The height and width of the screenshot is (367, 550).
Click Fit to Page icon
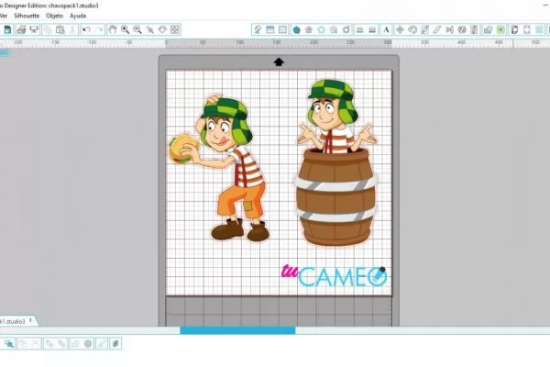[x=175, y=29]
